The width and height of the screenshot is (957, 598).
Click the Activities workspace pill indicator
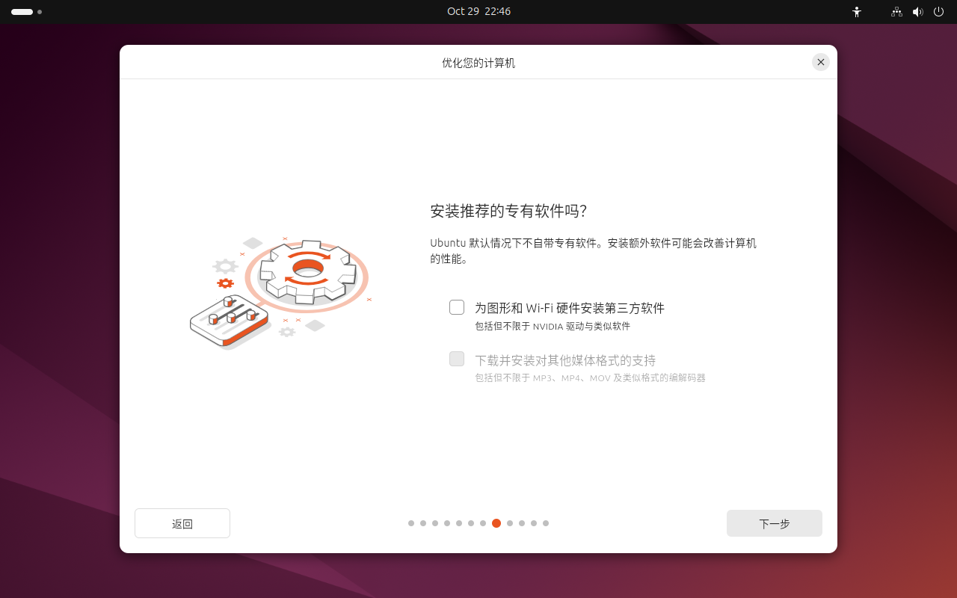point(22,12)
